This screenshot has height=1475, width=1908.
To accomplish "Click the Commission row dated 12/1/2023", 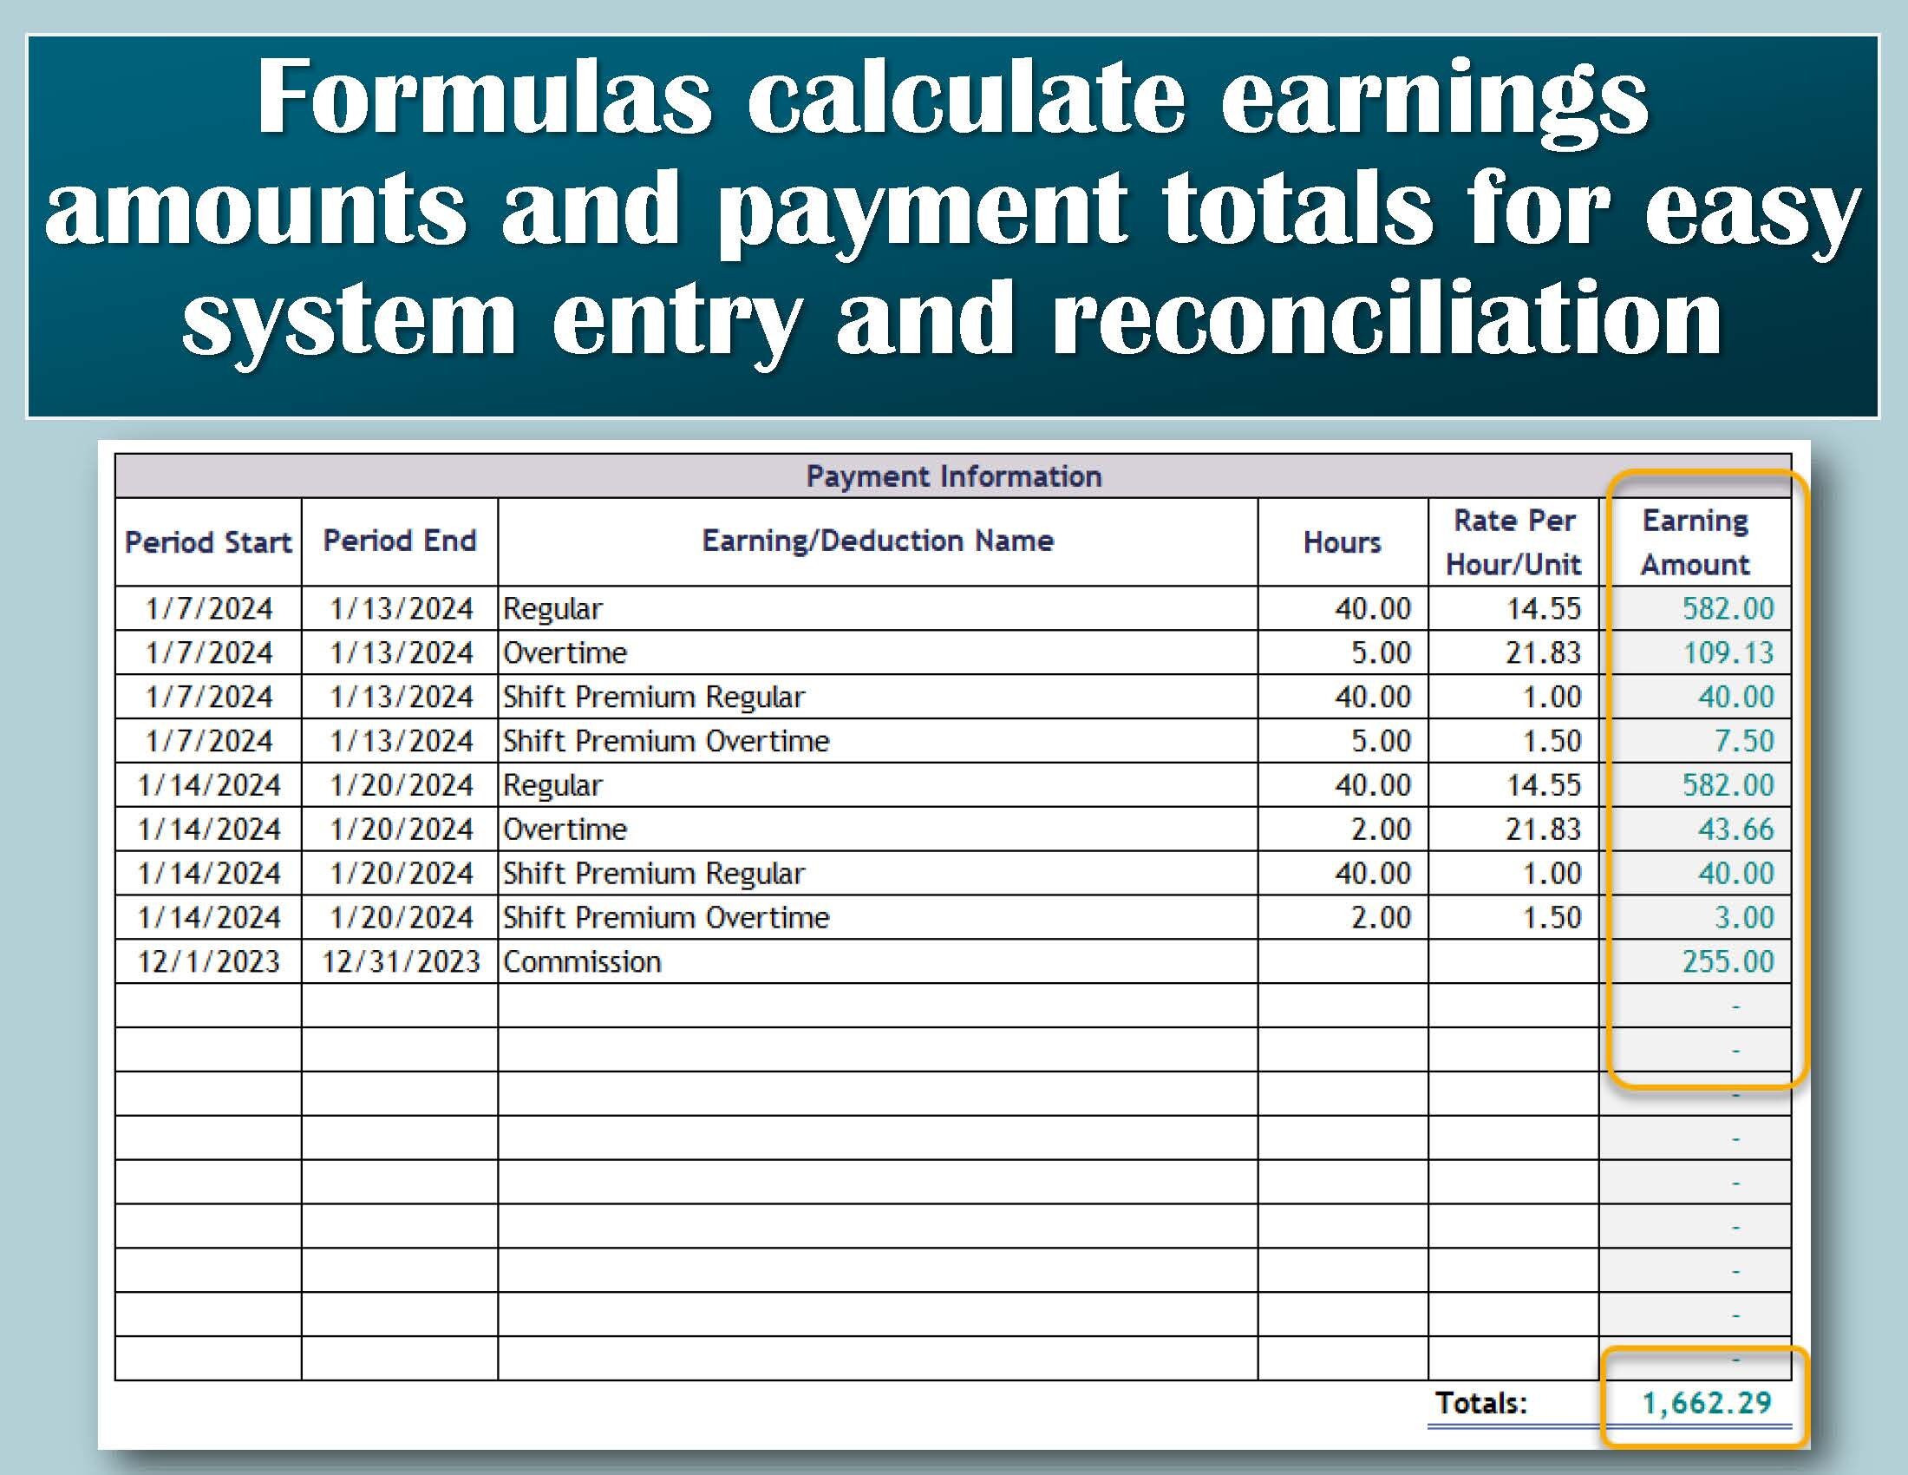I will pos(581,961).
